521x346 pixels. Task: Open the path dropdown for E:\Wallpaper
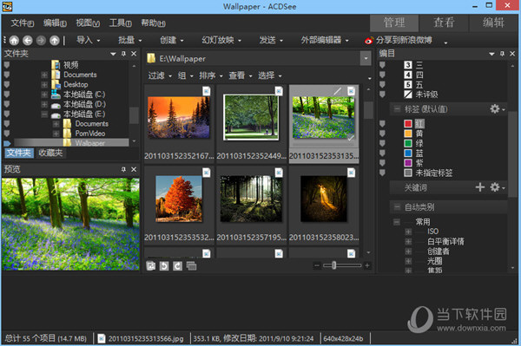(366, 59)
